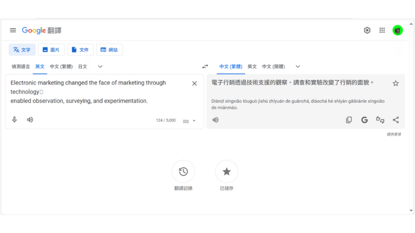The width and height of the screenshot is (415, 233).
Task: Expand the target language list
Action: pos(298,67)
